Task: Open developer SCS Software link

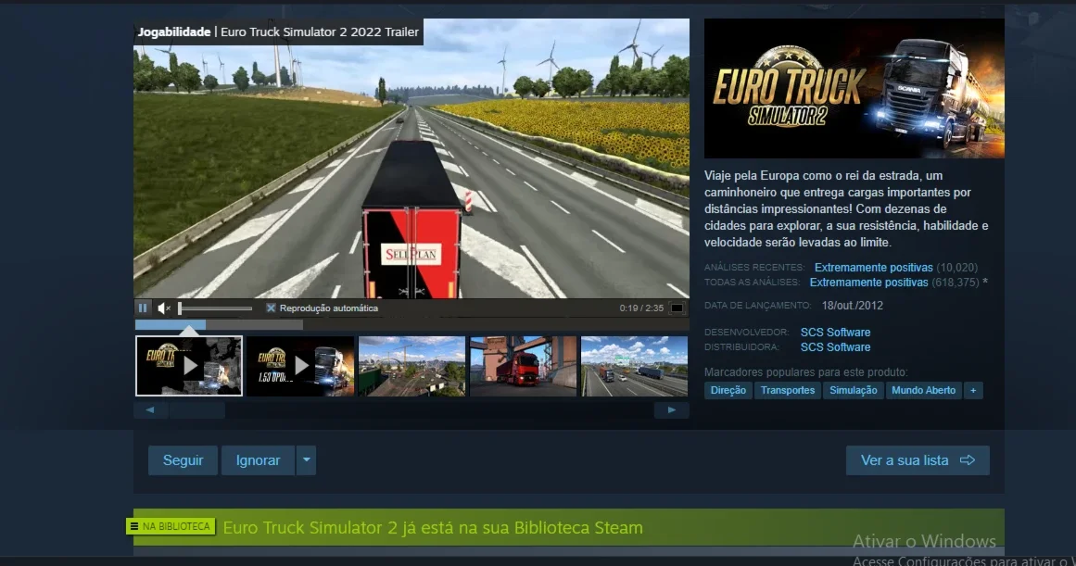Action: point(835,332)
